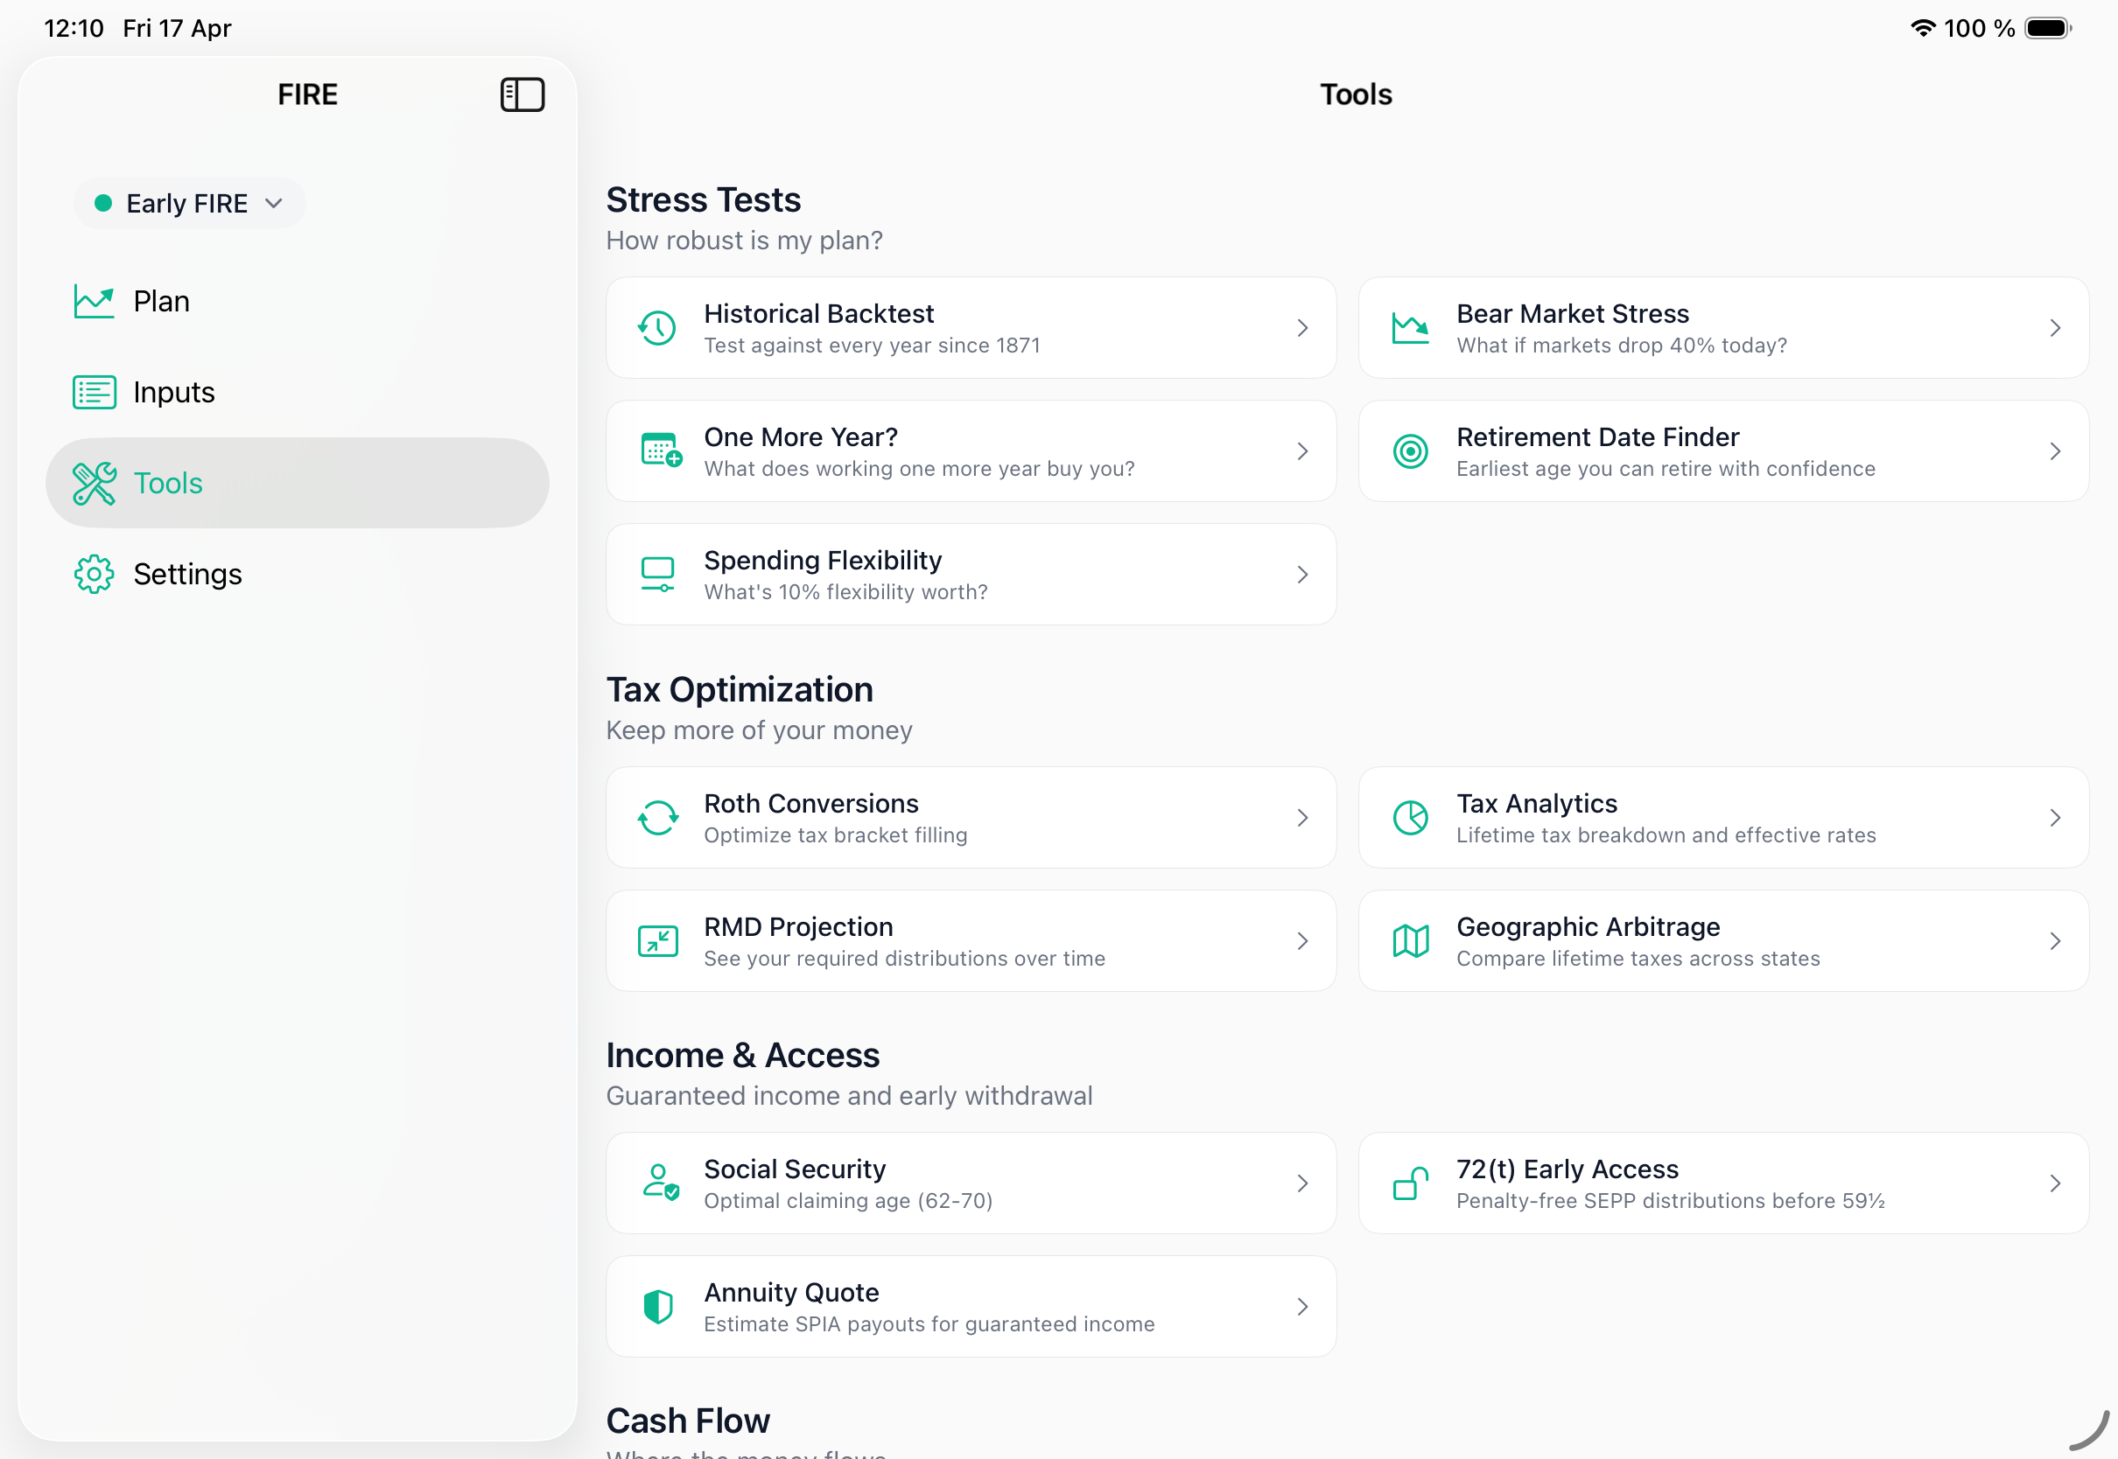Click the Tax Optimization section heading
The width and height of the screenshot is (2118, 1459).
[x=739, y=689]
